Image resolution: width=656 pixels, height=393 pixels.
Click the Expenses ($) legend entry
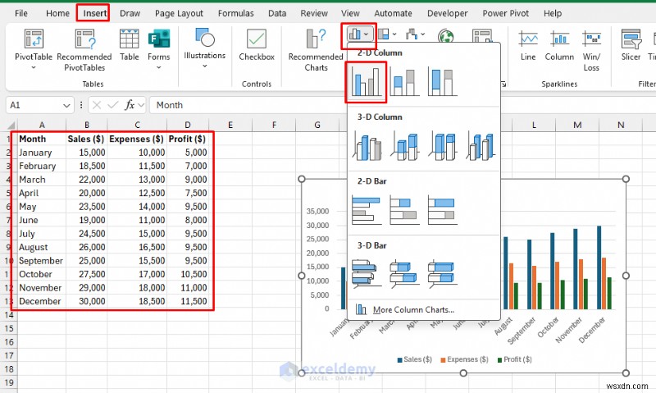pyautogui.click(x=464, y=359)
